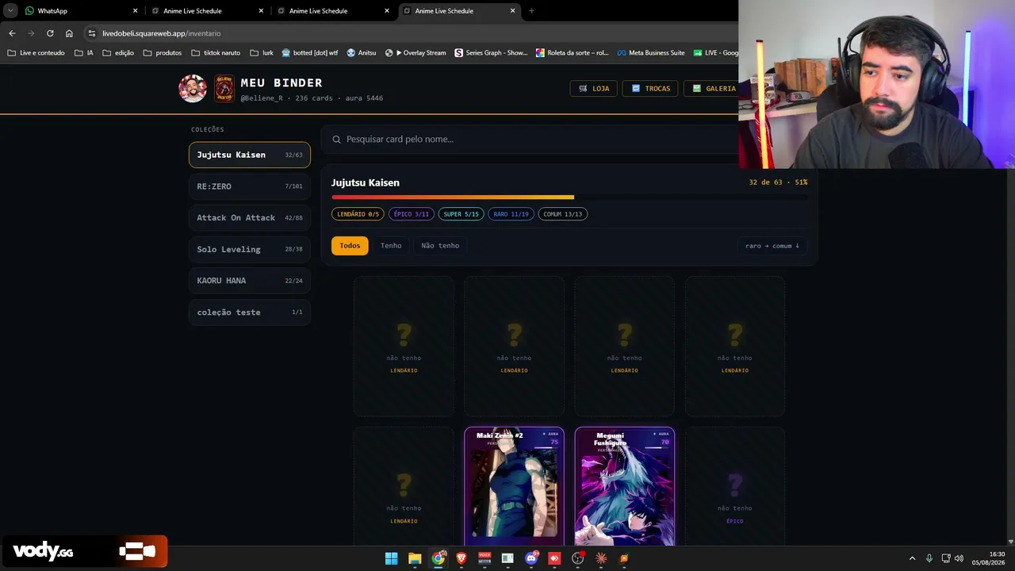Switch to the first Anime Live Schedule tab
The width and height of the screenshot is (1015, 571).
206,11
